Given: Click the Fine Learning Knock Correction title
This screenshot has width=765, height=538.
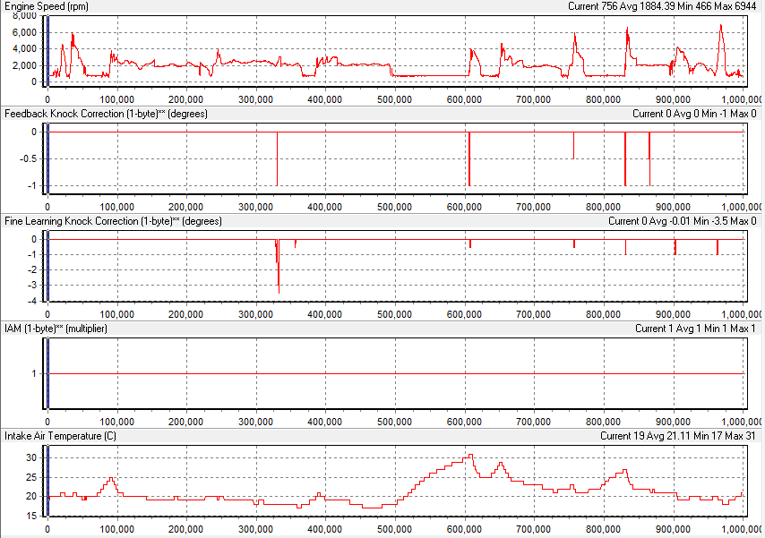Looking at the screenshot, I should pos(113,221).
